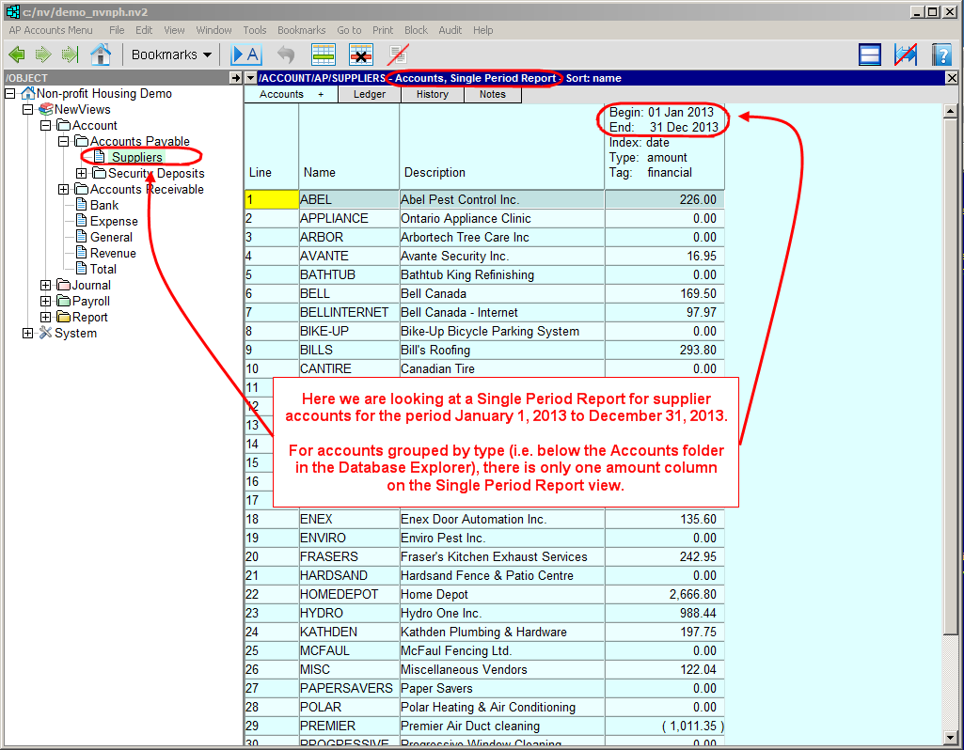Switch to the Ledger tab
Screen dimensions: 964x750
pos(369,94)
